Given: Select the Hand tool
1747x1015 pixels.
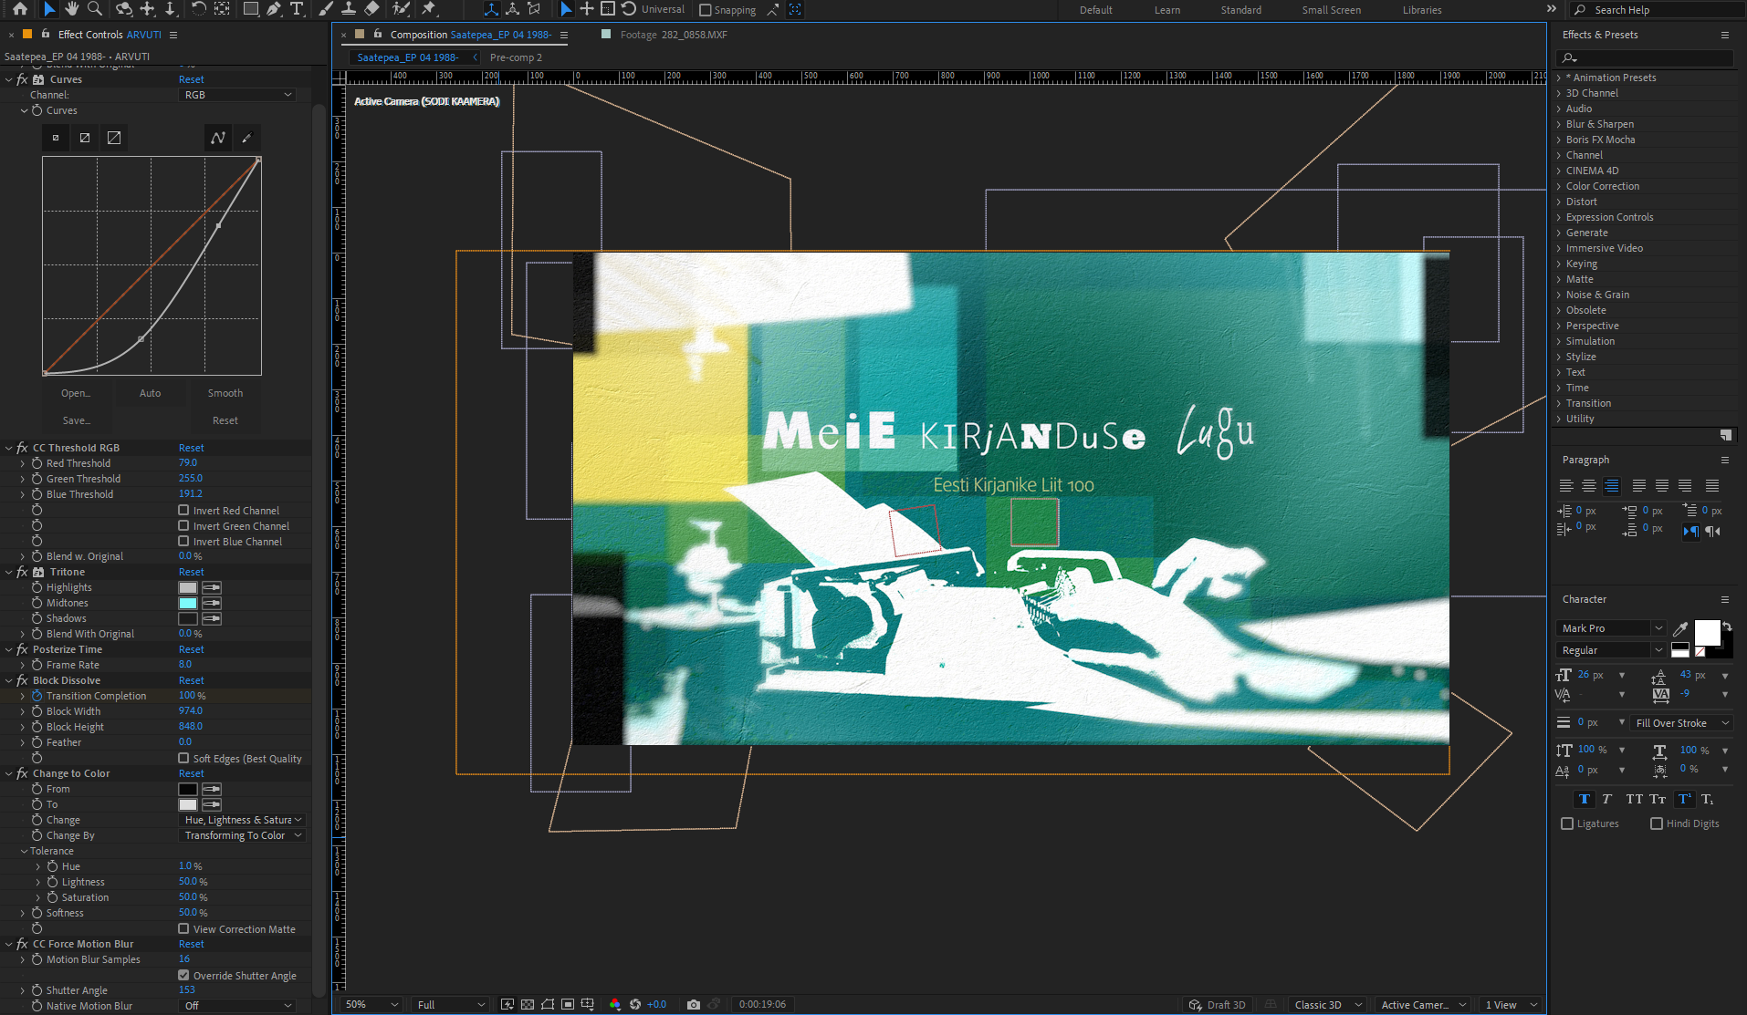Looking at the screenshot, I should tap(71, 9).
